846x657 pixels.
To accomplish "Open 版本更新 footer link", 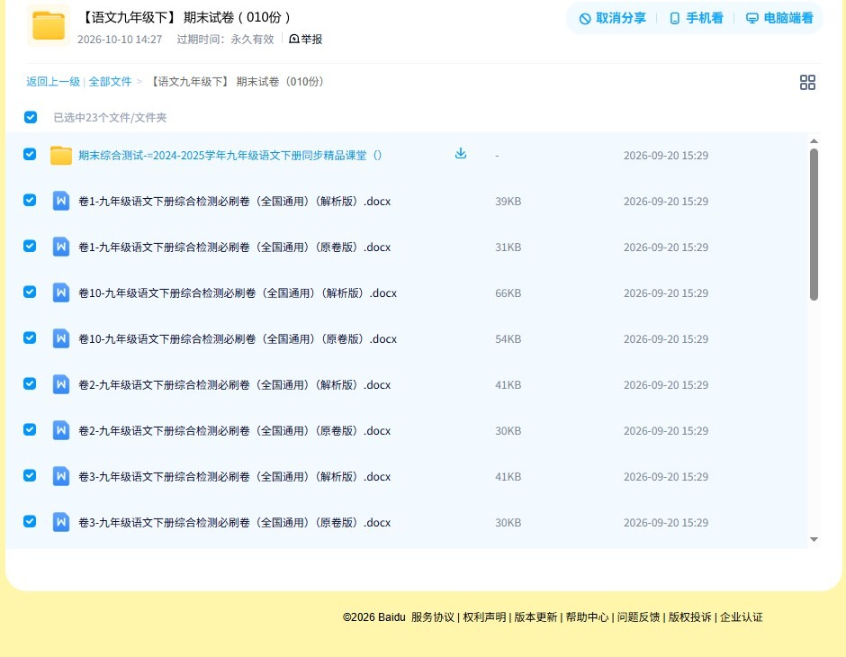I will click(535, 617).
